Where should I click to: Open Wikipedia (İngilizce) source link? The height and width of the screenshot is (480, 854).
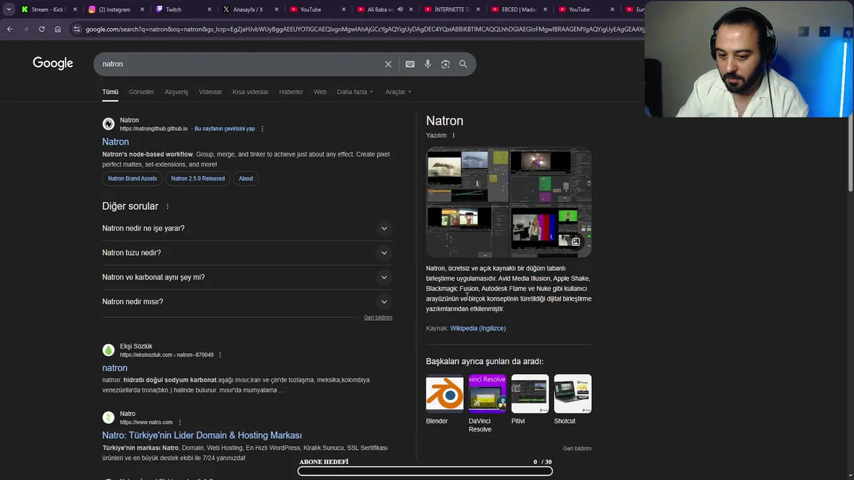pos(478,328)
